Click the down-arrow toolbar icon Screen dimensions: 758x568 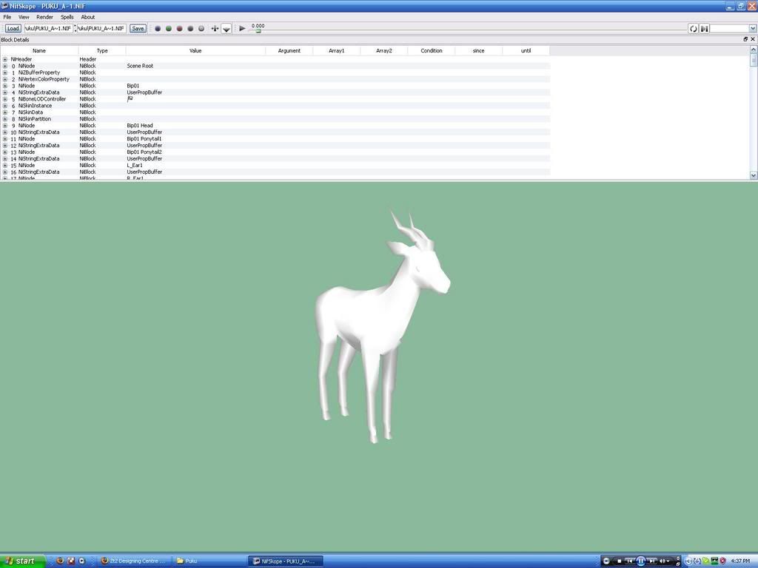tap(226, 29)
